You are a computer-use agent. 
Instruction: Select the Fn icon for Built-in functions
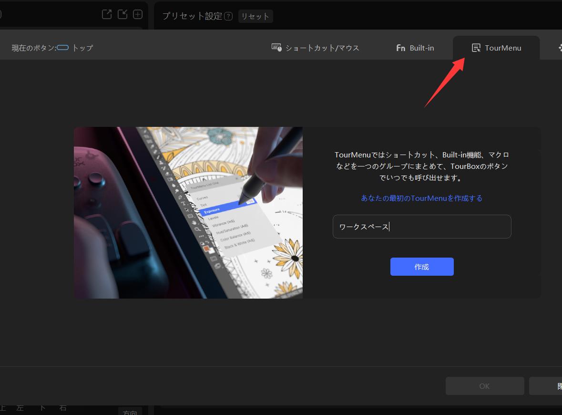point(400,48)
